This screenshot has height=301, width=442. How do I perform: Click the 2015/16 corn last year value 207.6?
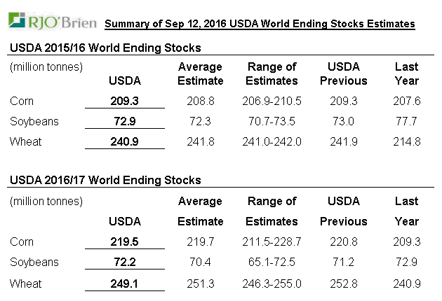pos(407,101)
